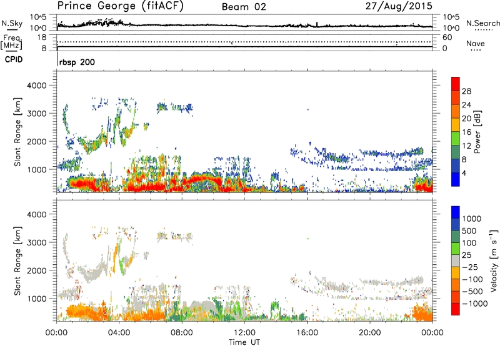Click the 'CPID' row label
The height and width of the screenshot is (346, 500).
pos(14,59)
